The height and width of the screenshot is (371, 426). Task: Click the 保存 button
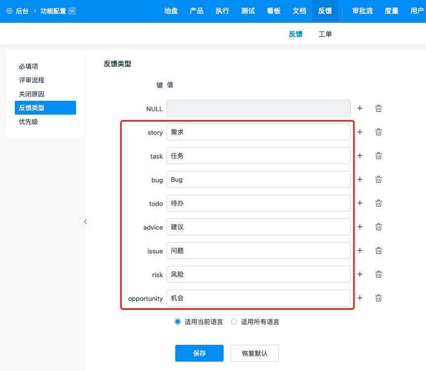(199, 353)
